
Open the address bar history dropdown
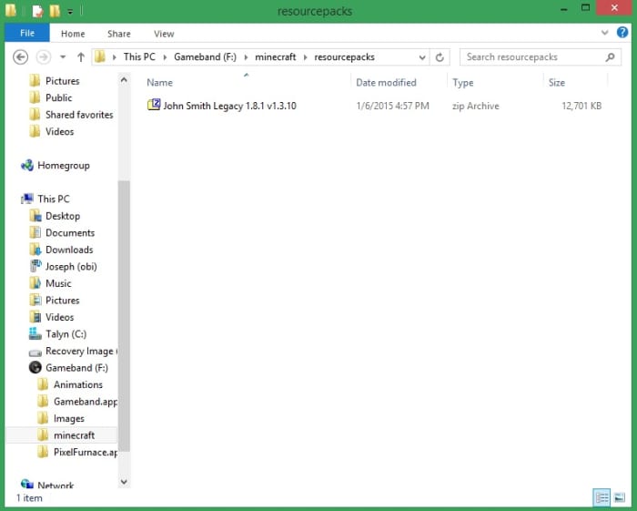point(422,57)
